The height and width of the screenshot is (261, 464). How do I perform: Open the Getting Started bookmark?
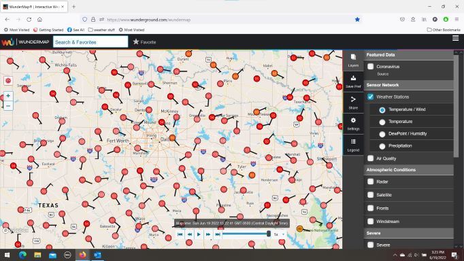coord(48,30)
